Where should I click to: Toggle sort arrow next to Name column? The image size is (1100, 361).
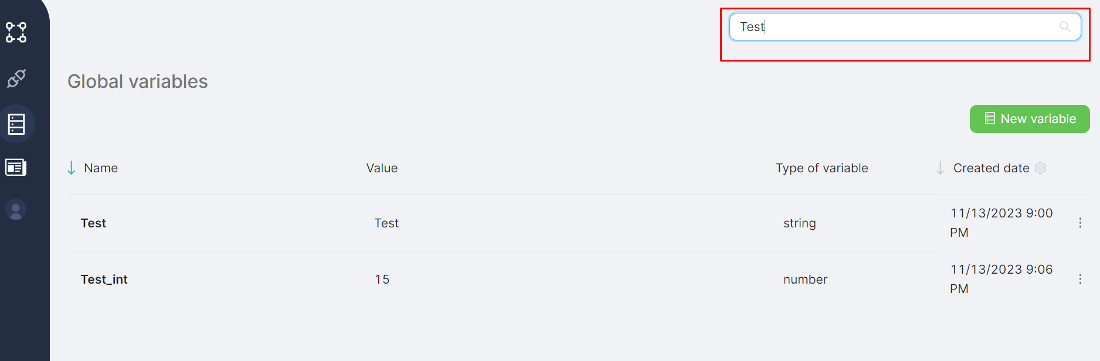[72, 168]
